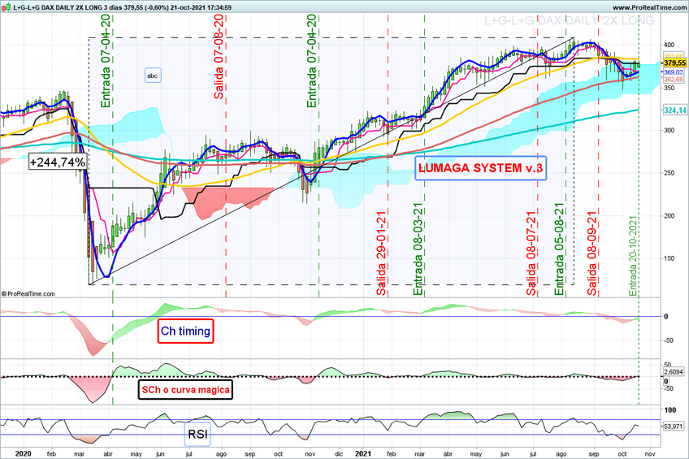The width and height of the screenshot is (689, 459).
Task: Select the RSI indicator label box
Action: coord(197,434)
